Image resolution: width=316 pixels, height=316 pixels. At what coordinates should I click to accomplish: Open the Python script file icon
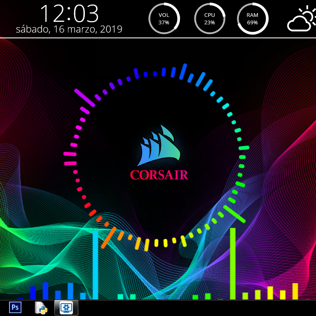pos(40,307)
